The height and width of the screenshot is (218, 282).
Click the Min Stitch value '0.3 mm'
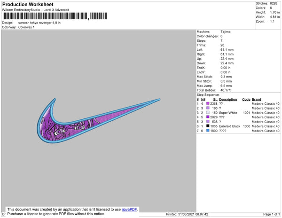pyautogui.click(x=226, y=81)
